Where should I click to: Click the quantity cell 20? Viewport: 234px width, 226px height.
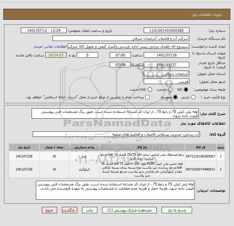(54, 156)
